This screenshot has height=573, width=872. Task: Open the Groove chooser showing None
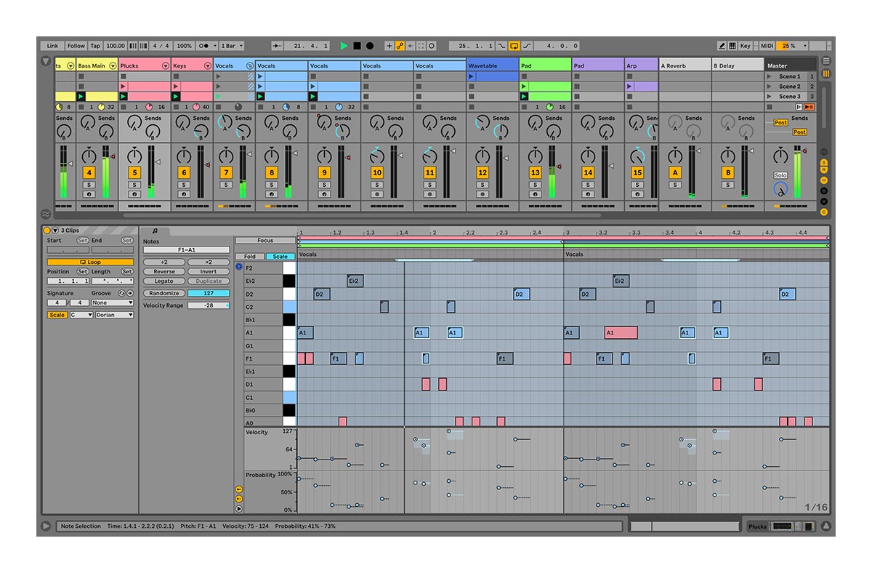tap(113, 302)
